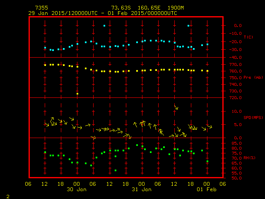Select the -20.0 temperature tick label
The height and width of the screenshot is (199, 265).
point(236,41)
